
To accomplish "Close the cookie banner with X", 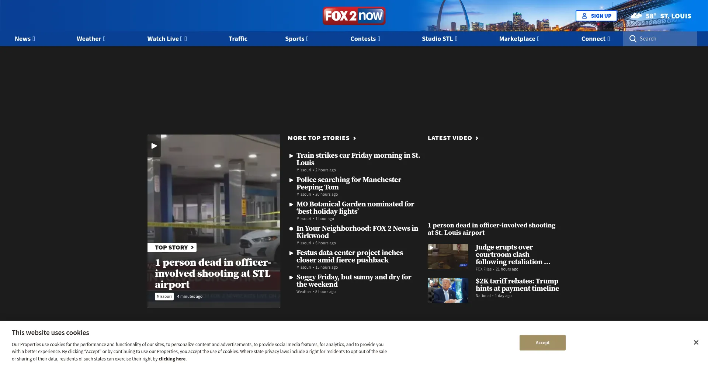I will point(696,342).
